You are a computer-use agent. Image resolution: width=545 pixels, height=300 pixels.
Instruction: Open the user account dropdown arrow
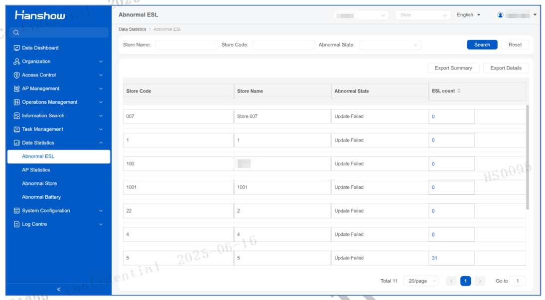pyautogui.click(x=535, y=15)
